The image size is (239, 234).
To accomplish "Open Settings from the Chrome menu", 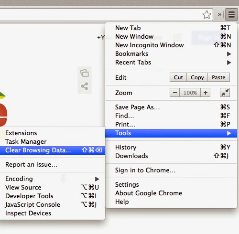I will pyautogui.click(x=171, y=185).
